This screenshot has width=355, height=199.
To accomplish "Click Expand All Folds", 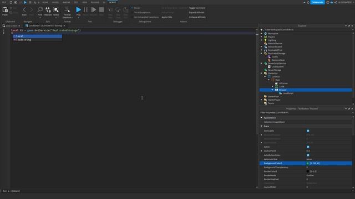I will pyautogui.click(x=196, y=13).
